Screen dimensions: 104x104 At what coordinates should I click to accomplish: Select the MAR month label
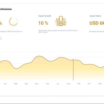click(16, 84)
